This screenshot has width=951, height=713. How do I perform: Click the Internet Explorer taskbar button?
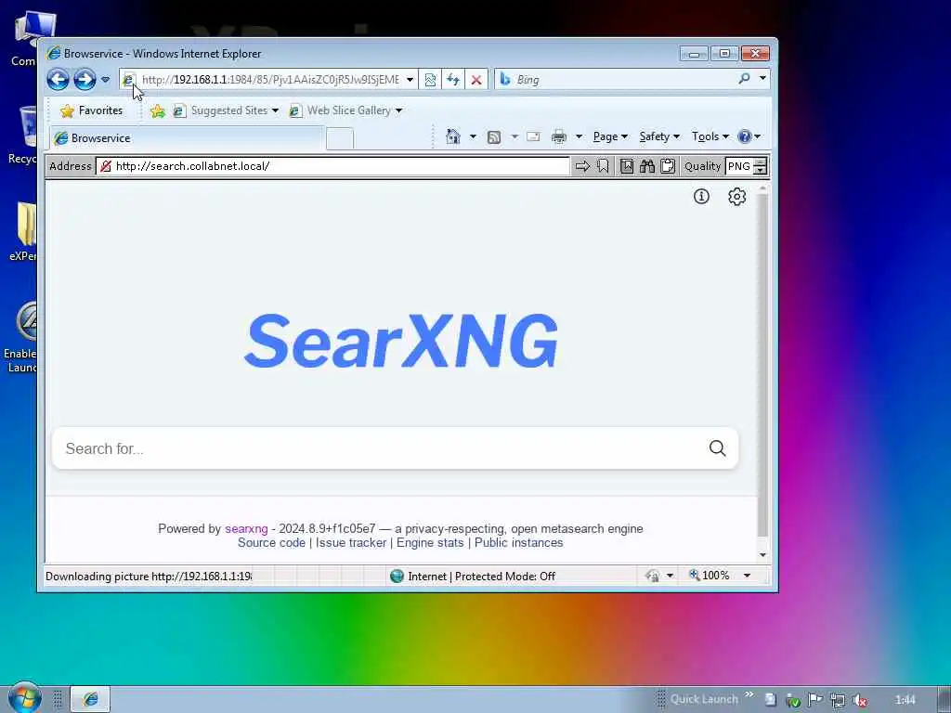click(x=90, y=699)
